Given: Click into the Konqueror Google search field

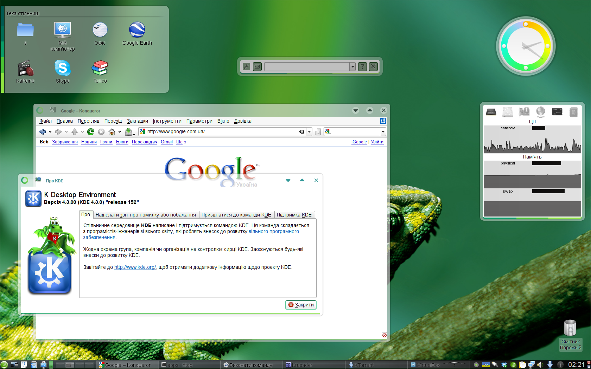Looking at the screenshot, I should click(x=355, y=131).
